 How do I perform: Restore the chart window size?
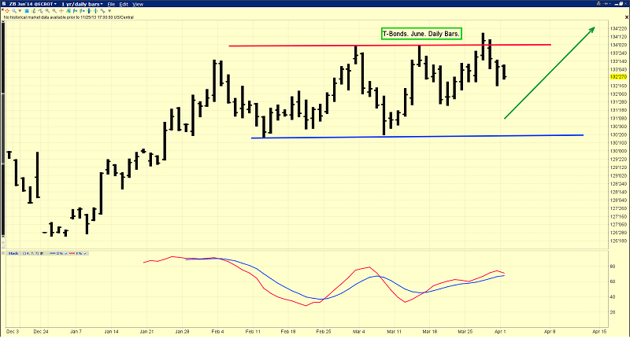click(621, 4)
